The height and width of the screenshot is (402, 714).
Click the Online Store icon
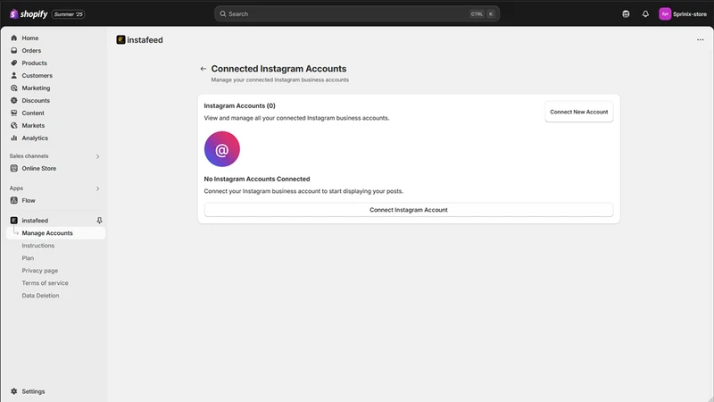point(14,169)
